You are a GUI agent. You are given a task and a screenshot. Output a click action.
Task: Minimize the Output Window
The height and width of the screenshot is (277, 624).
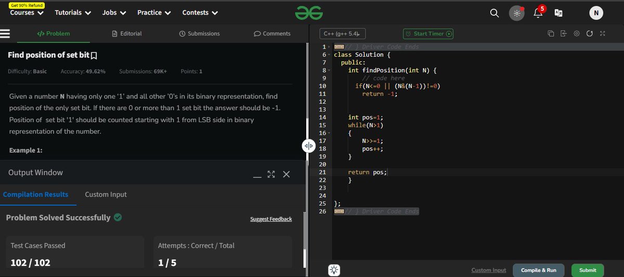click(257, 176)
